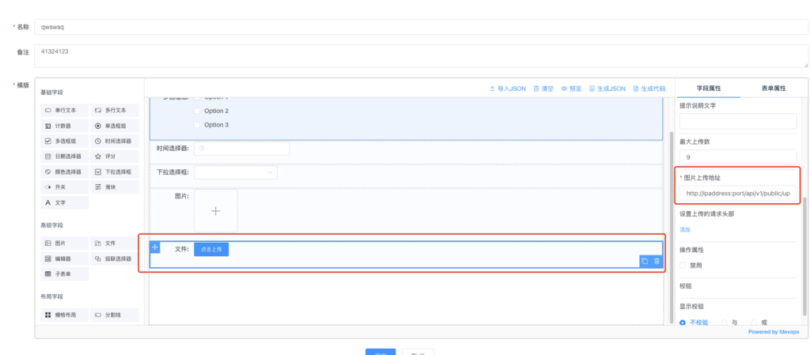Viewport: 810px width, 355px height.
Task: Open the 时间选择器 input in canvas
Action: click(x=242, y=149)
